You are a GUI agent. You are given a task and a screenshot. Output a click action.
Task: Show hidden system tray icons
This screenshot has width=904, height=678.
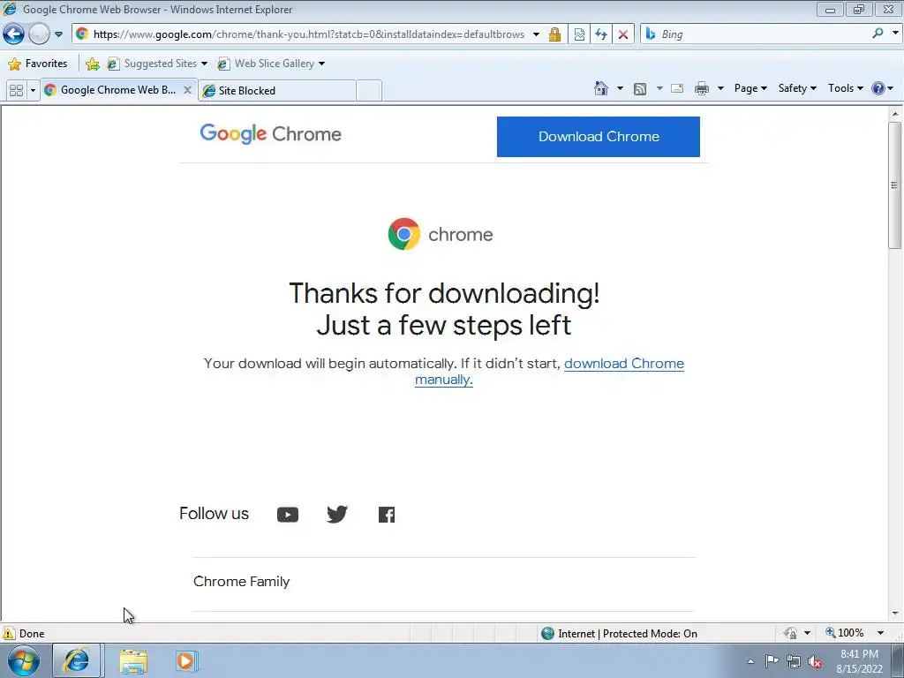pyautogui.click(x=750, y=661)
